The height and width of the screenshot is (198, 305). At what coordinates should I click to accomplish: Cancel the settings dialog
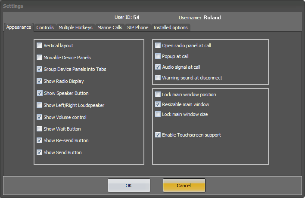click(x=184, y=186)
